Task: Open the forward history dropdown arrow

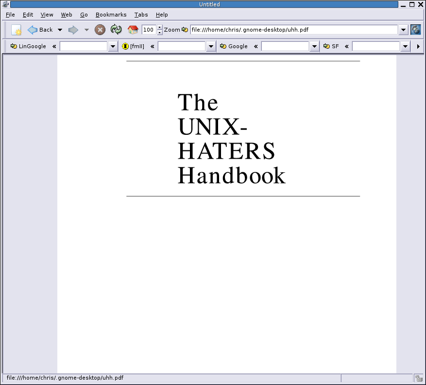Action: coord(87,30)
